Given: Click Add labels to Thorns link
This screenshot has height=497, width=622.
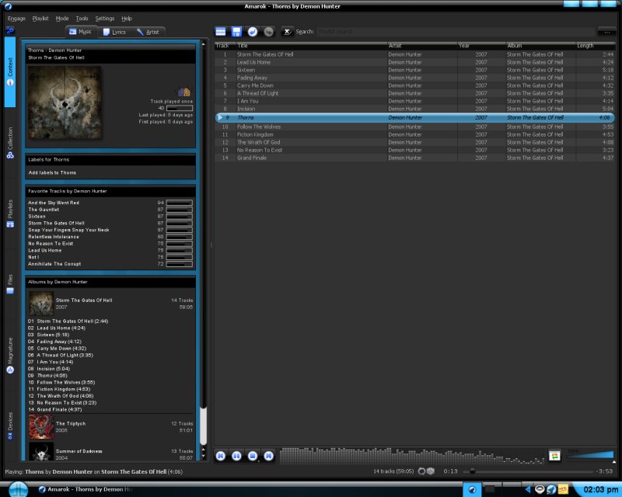Looking at the screenshot, I should (x=52, y=173).
